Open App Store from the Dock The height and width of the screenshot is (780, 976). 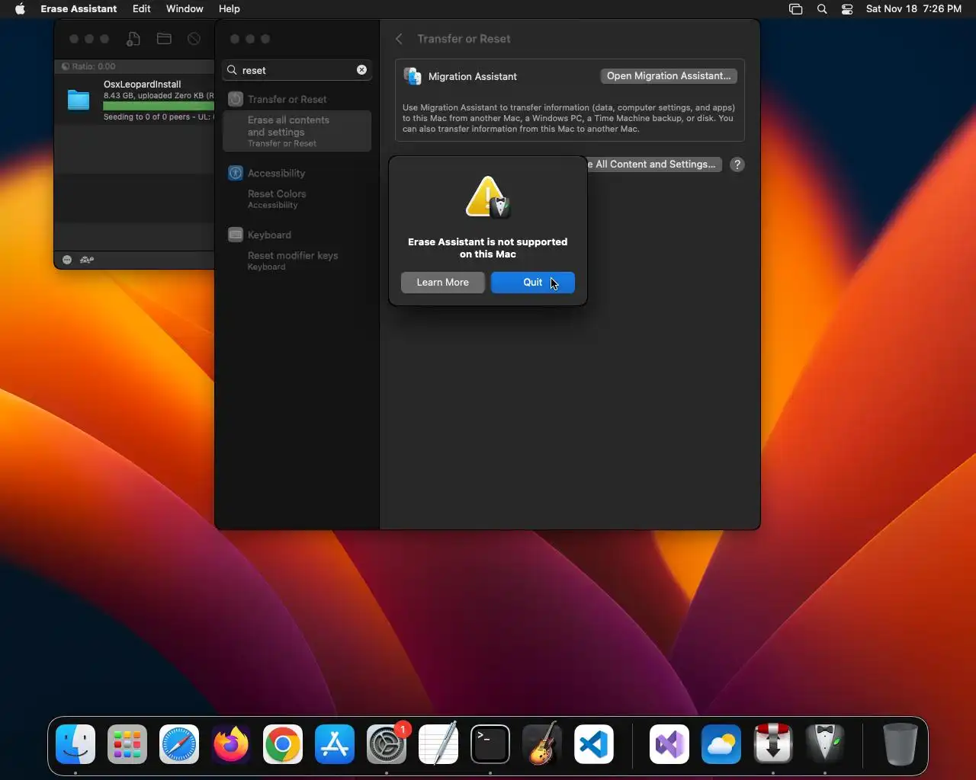point(335,744)
